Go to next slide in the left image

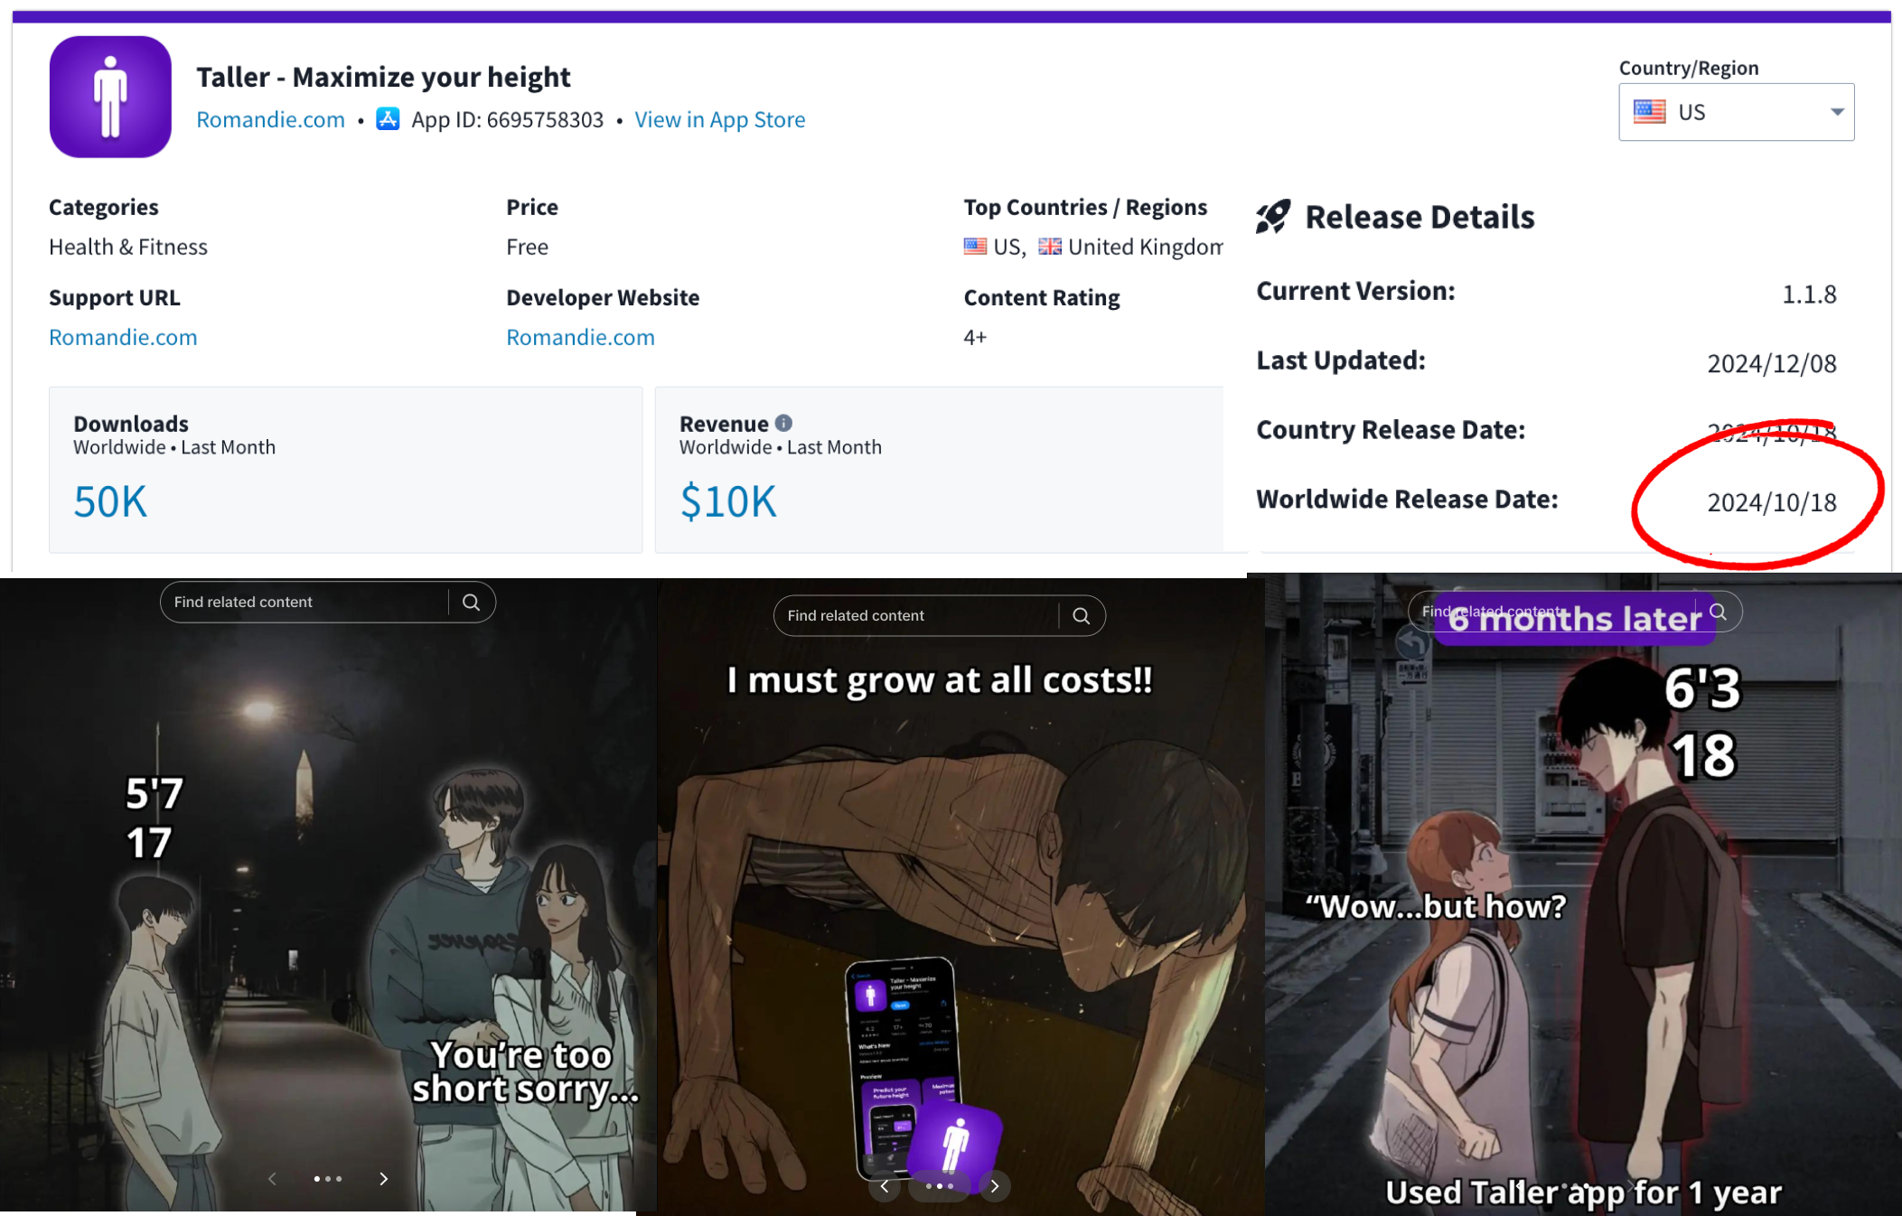coord(384,1179)
